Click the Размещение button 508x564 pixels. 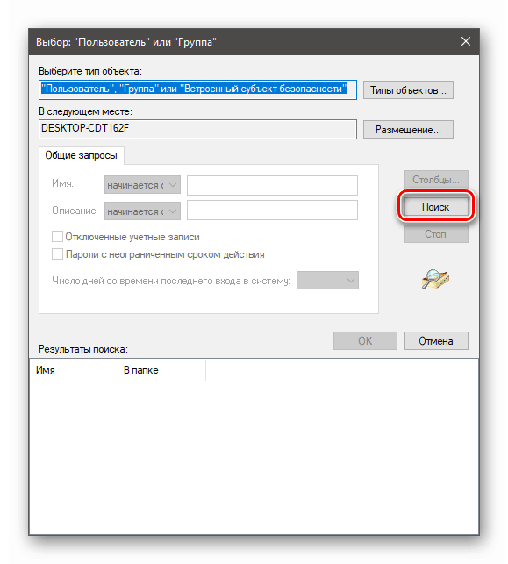[408, 130]
